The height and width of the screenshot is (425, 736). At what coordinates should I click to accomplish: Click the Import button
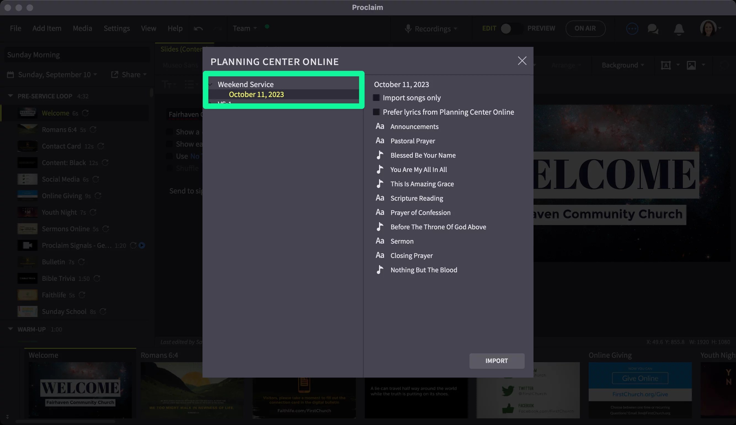(497, 361)
